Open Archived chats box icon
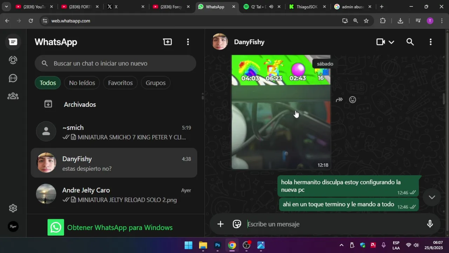 pyautogui.click(x=48, y=104)
